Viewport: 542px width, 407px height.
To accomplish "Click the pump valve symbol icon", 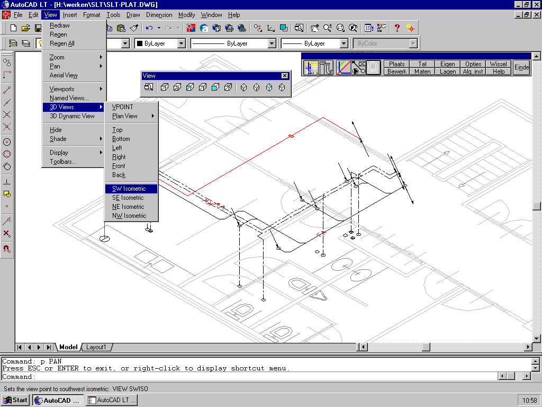I will (x=358, y=67).
